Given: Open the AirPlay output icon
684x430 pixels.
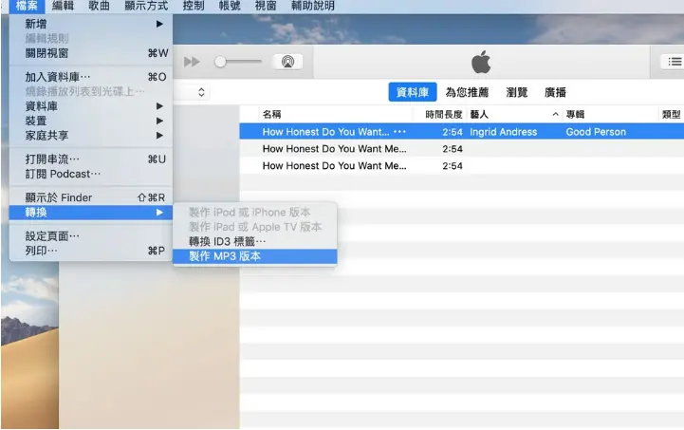Looking at the screenshot, I should coord(287,62).
